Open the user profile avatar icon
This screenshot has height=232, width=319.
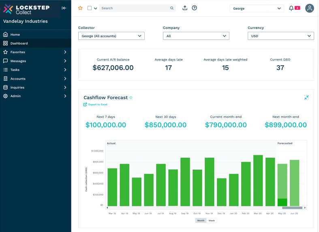[x=309, y=8]
